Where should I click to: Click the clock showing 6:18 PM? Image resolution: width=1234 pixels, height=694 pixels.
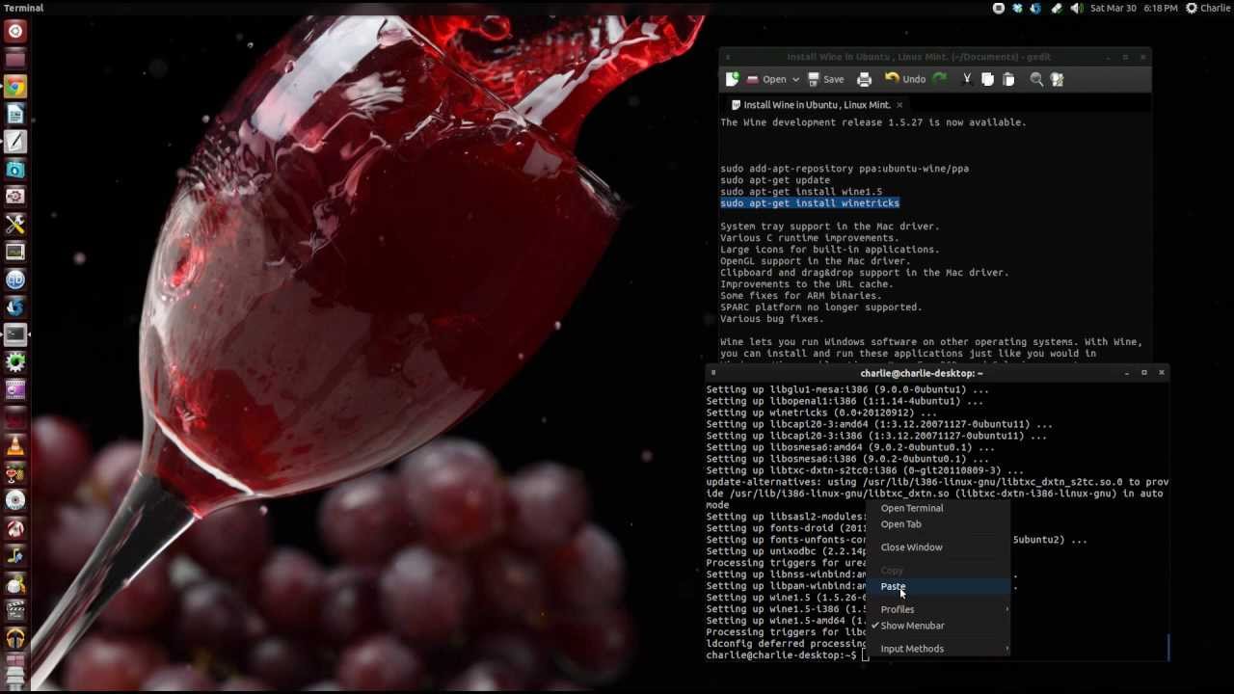[1134, 8]
